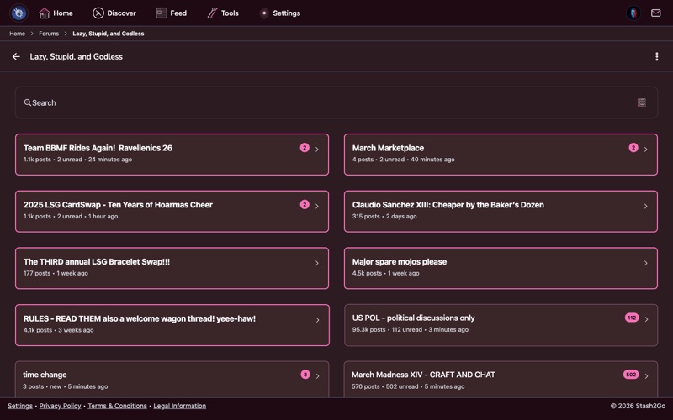Open RULES - READ THEM thread title
Screen dimensions: 673x420
click(140, 319)
